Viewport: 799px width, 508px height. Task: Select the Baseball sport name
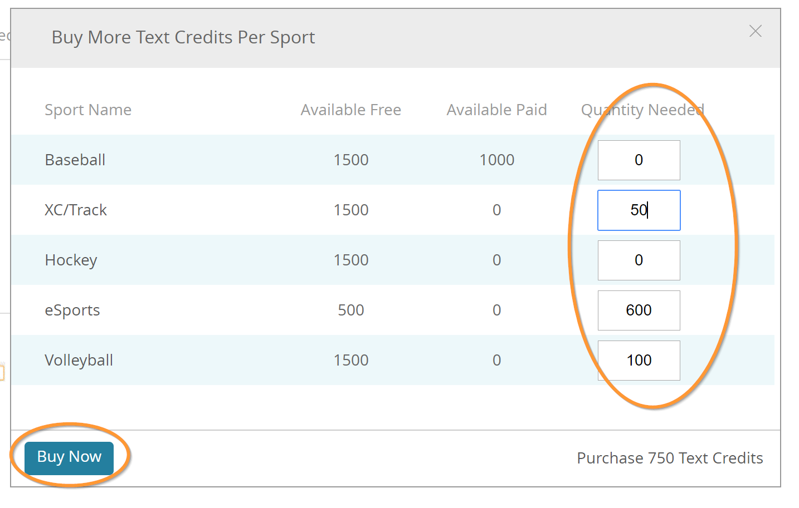tap(75, 160)
